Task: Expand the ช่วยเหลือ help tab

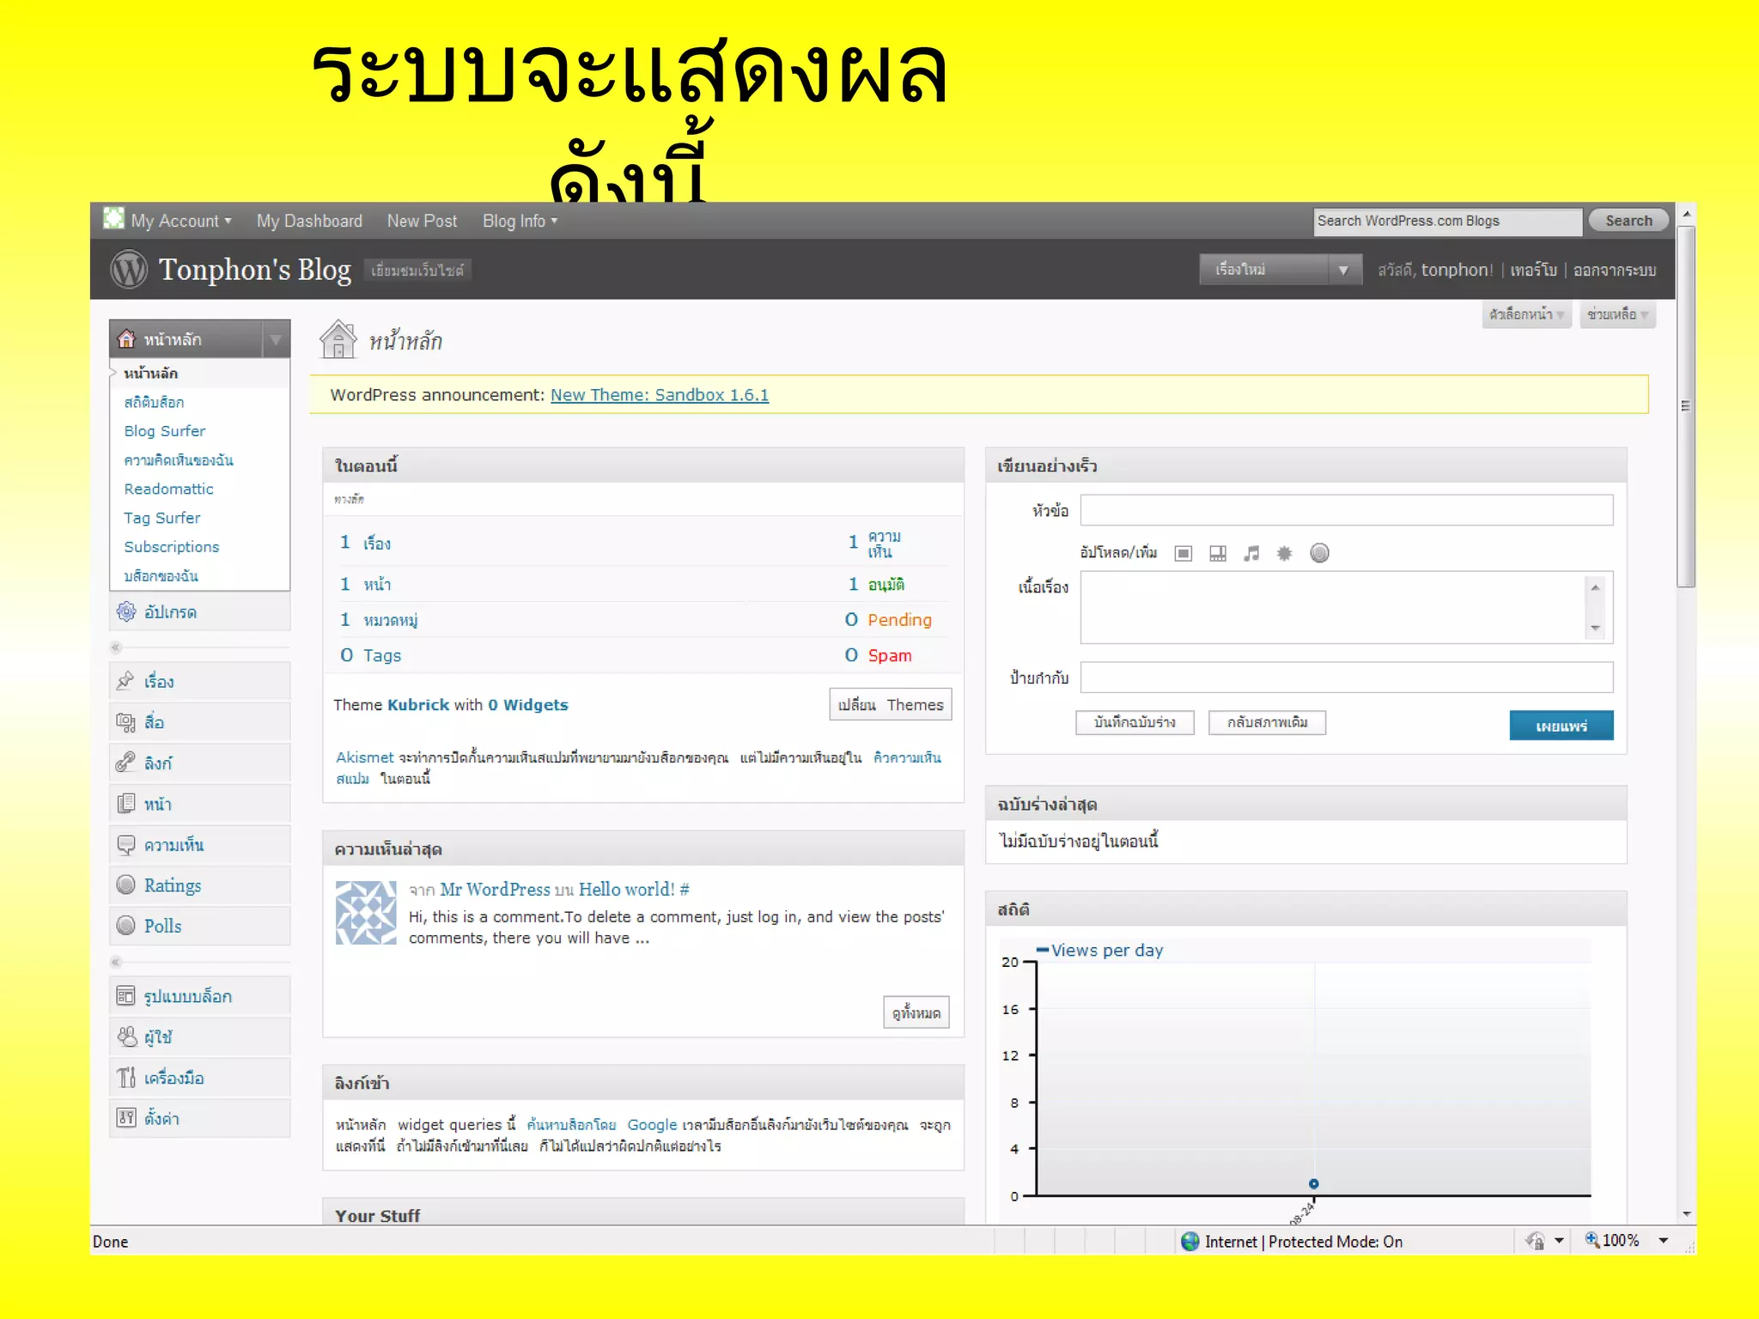Action: point(1617,314)
